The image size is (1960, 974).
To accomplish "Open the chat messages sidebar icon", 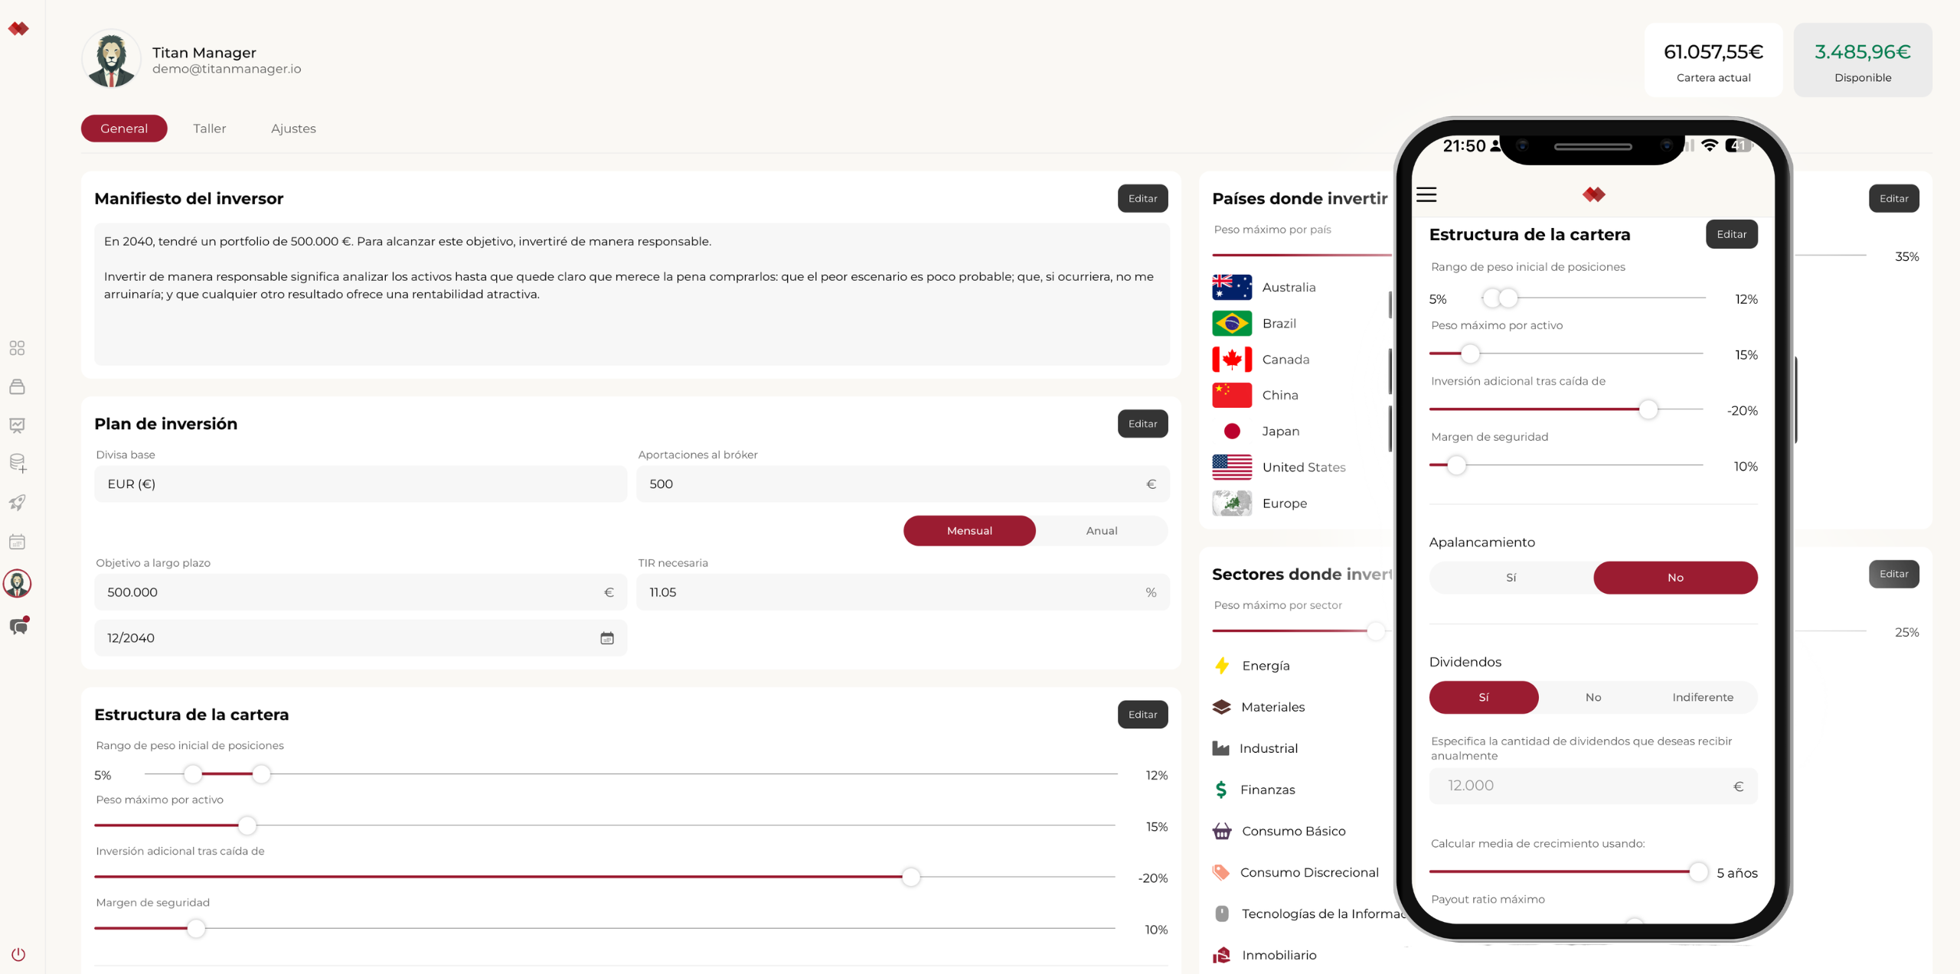I will (18, 627).
